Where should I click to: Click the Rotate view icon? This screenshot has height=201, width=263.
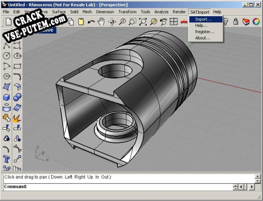[112, 22]
